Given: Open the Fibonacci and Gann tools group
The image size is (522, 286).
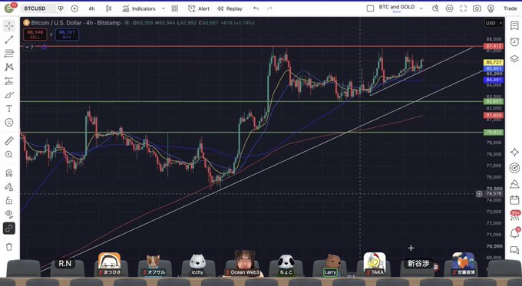Looking at the screenshot, I should pos(9,53).
